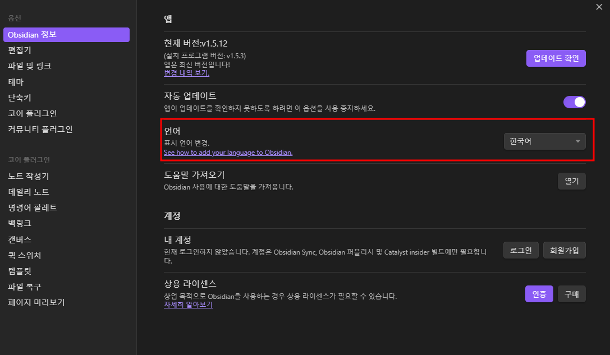Select the 퀵 스위처 plugin settings
Image resolution: width=610 pixels, height=355 pixels.
(x=25, y=255)
